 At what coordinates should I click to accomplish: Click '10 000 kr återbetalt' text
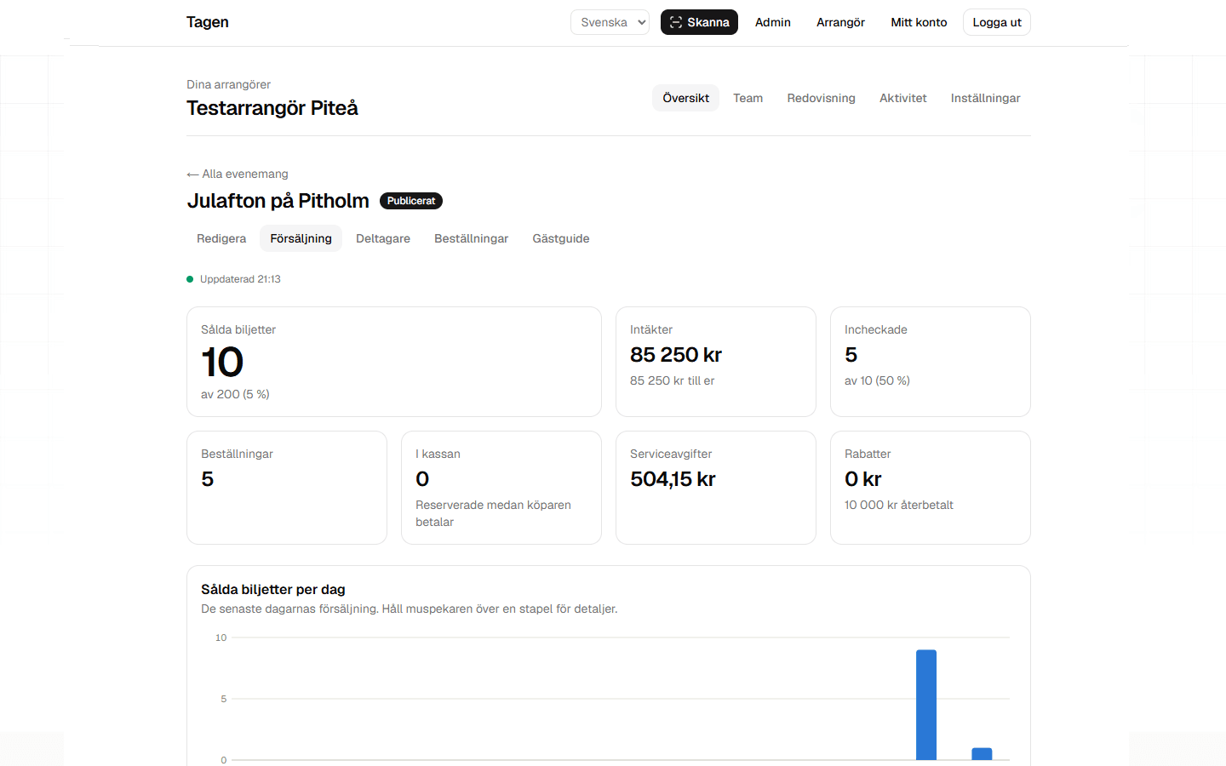(898, 505)
